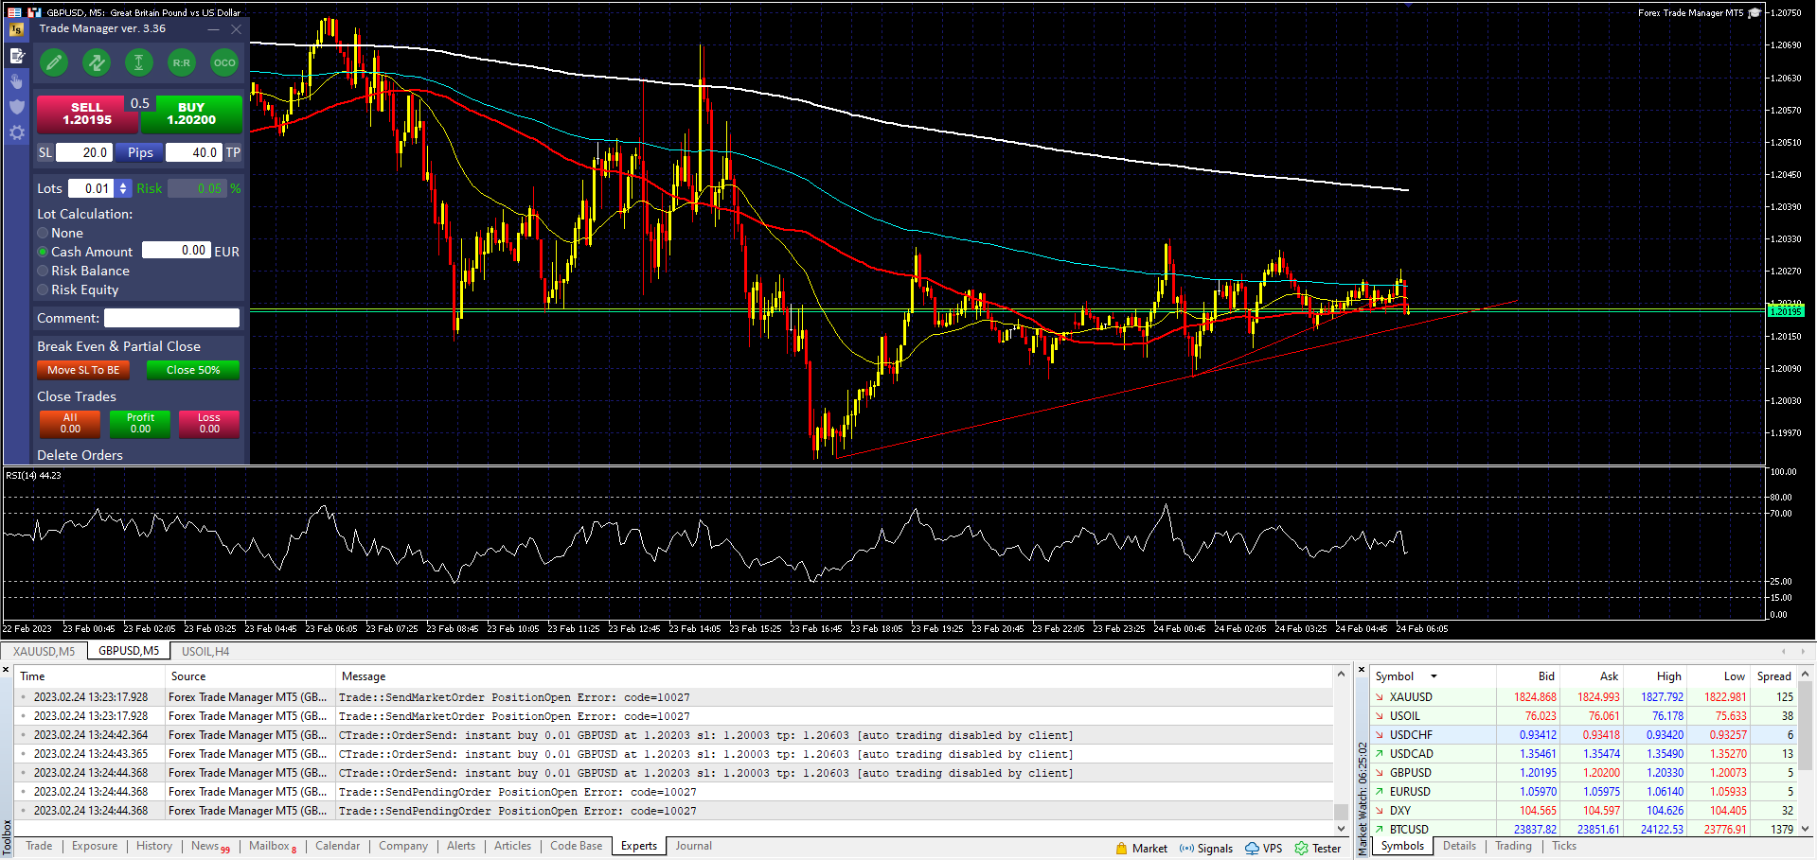Open the shield sidebar icon

click(x=17, y=107)
